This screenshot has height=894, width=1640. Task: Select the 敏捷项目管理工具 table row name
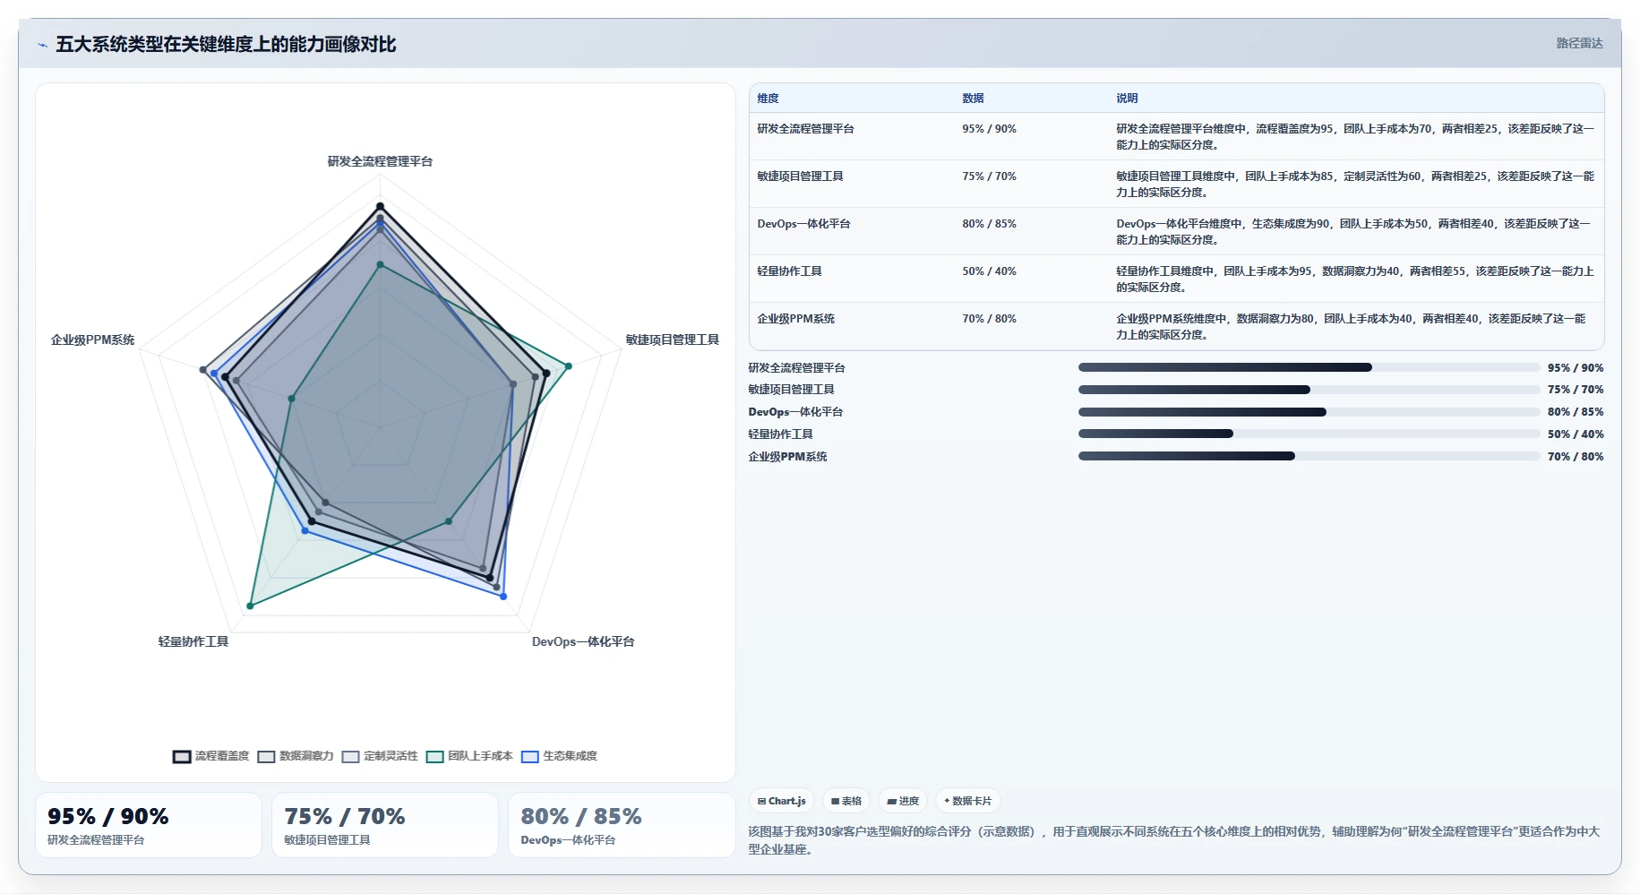pyautogui.click(x=800, y=176)
